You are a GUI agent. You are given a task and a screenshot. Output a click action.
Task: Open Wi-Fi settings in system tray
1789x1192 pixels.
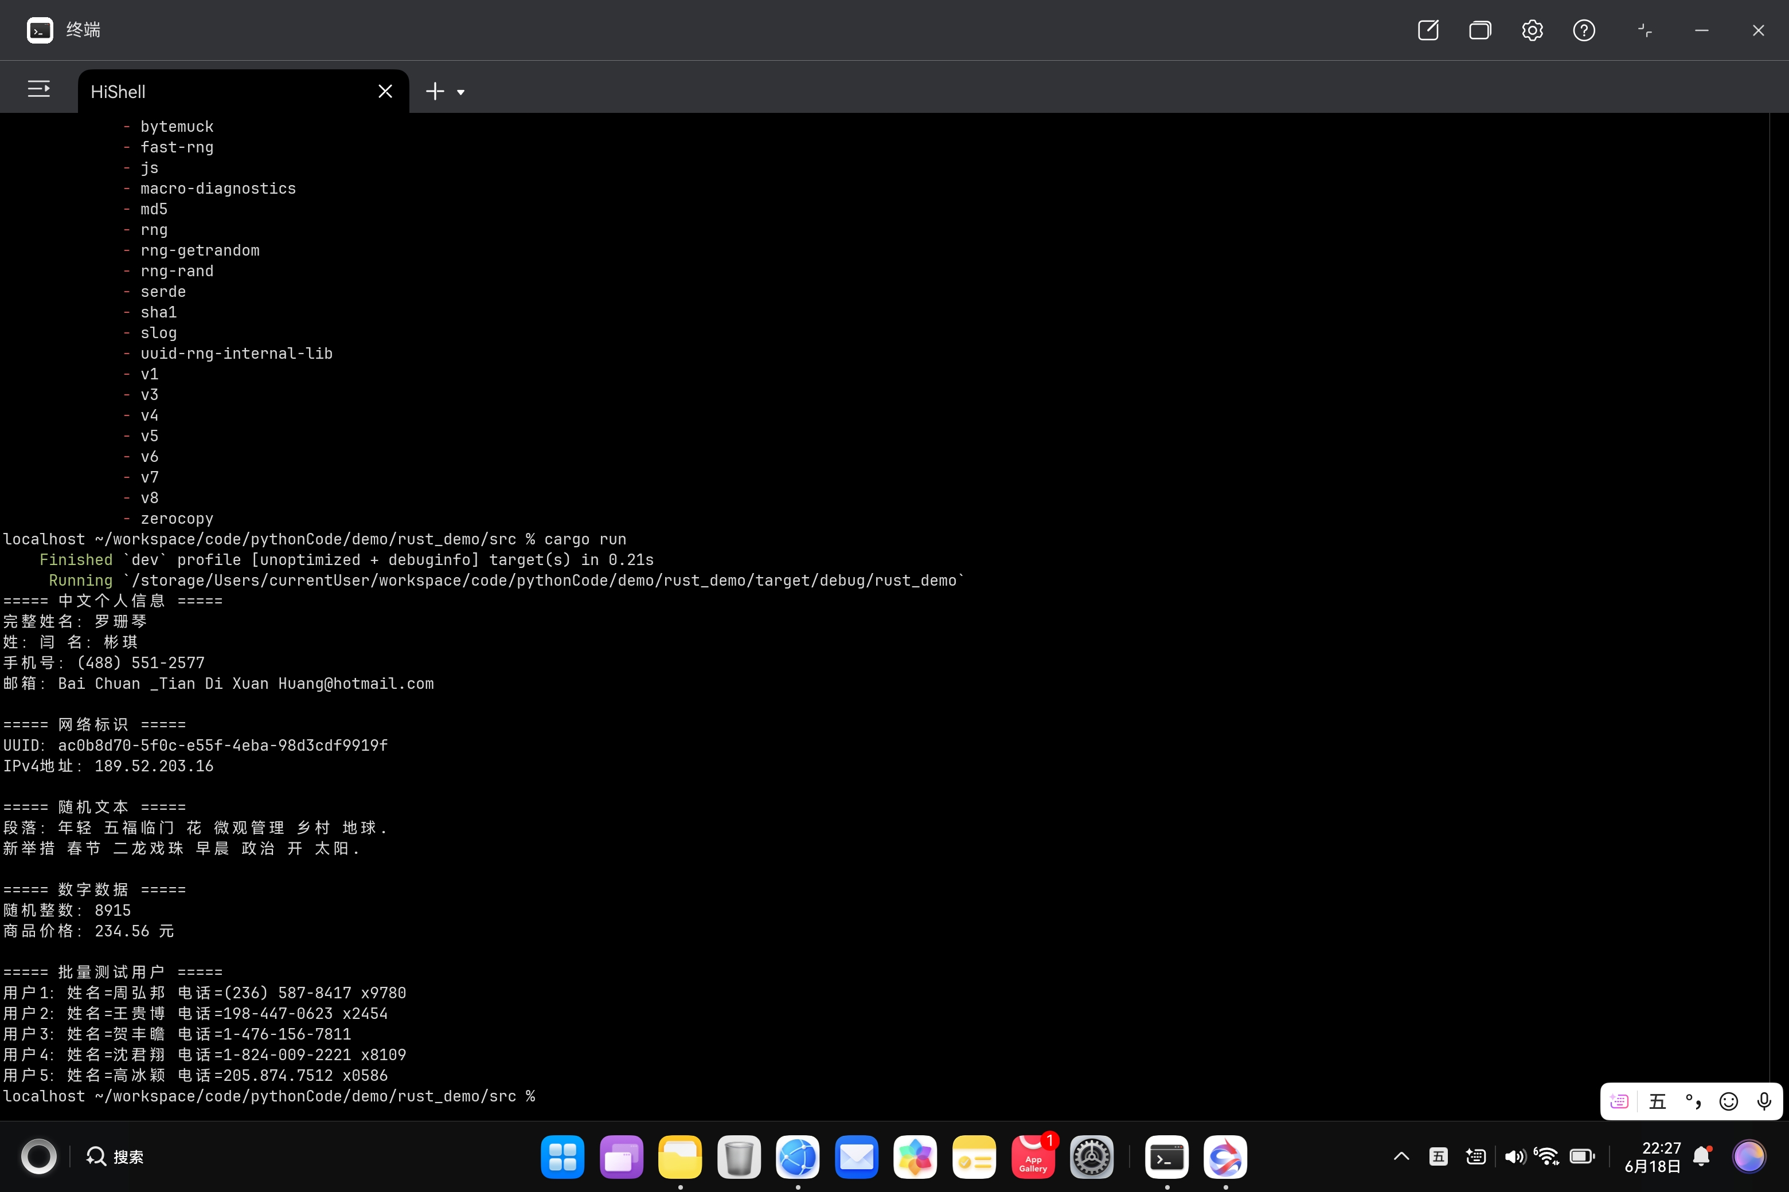pyautogui.click(x=1546, y=1156)
